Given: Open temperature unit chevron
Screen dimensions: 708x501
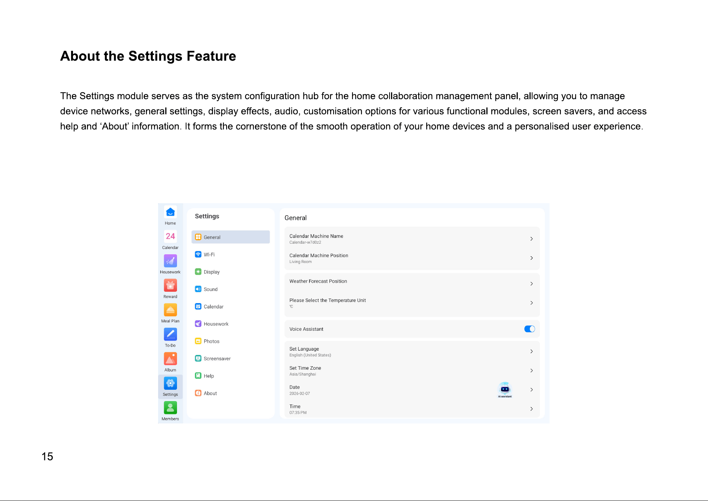Looking at the screenshot, I should pos(531,303).
